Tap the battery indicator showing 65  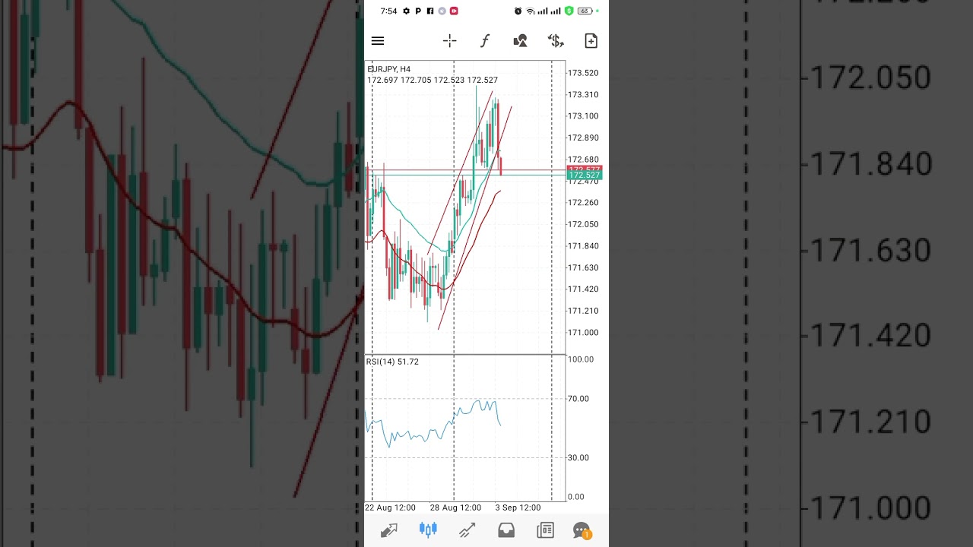(585, 11)
